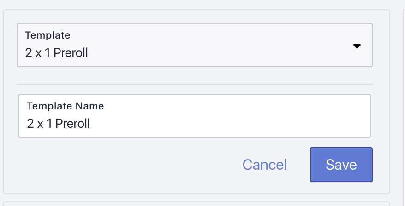405x206 pixels.
Task: Click the black dropdown arrow icon
Action: (357, 46)
